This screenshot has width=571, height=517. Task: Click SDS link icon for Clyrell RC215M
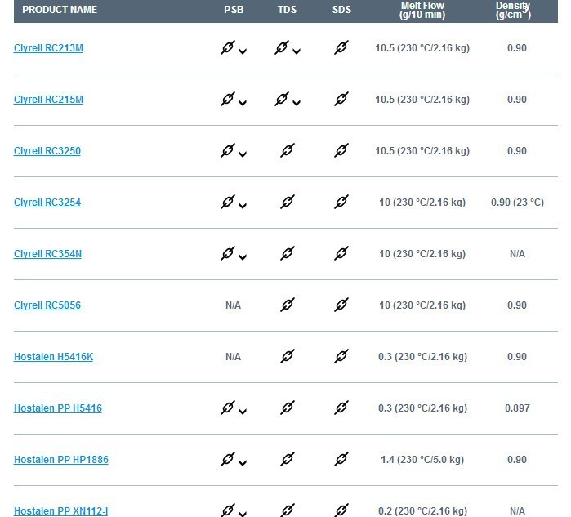341,100
